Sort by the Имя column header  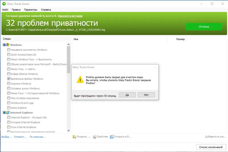coord(119,39)
